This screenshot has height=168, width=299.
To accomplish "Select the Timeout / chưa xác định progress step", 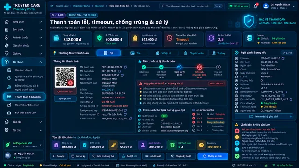I will pyautogui.click(x=199, y=67).
